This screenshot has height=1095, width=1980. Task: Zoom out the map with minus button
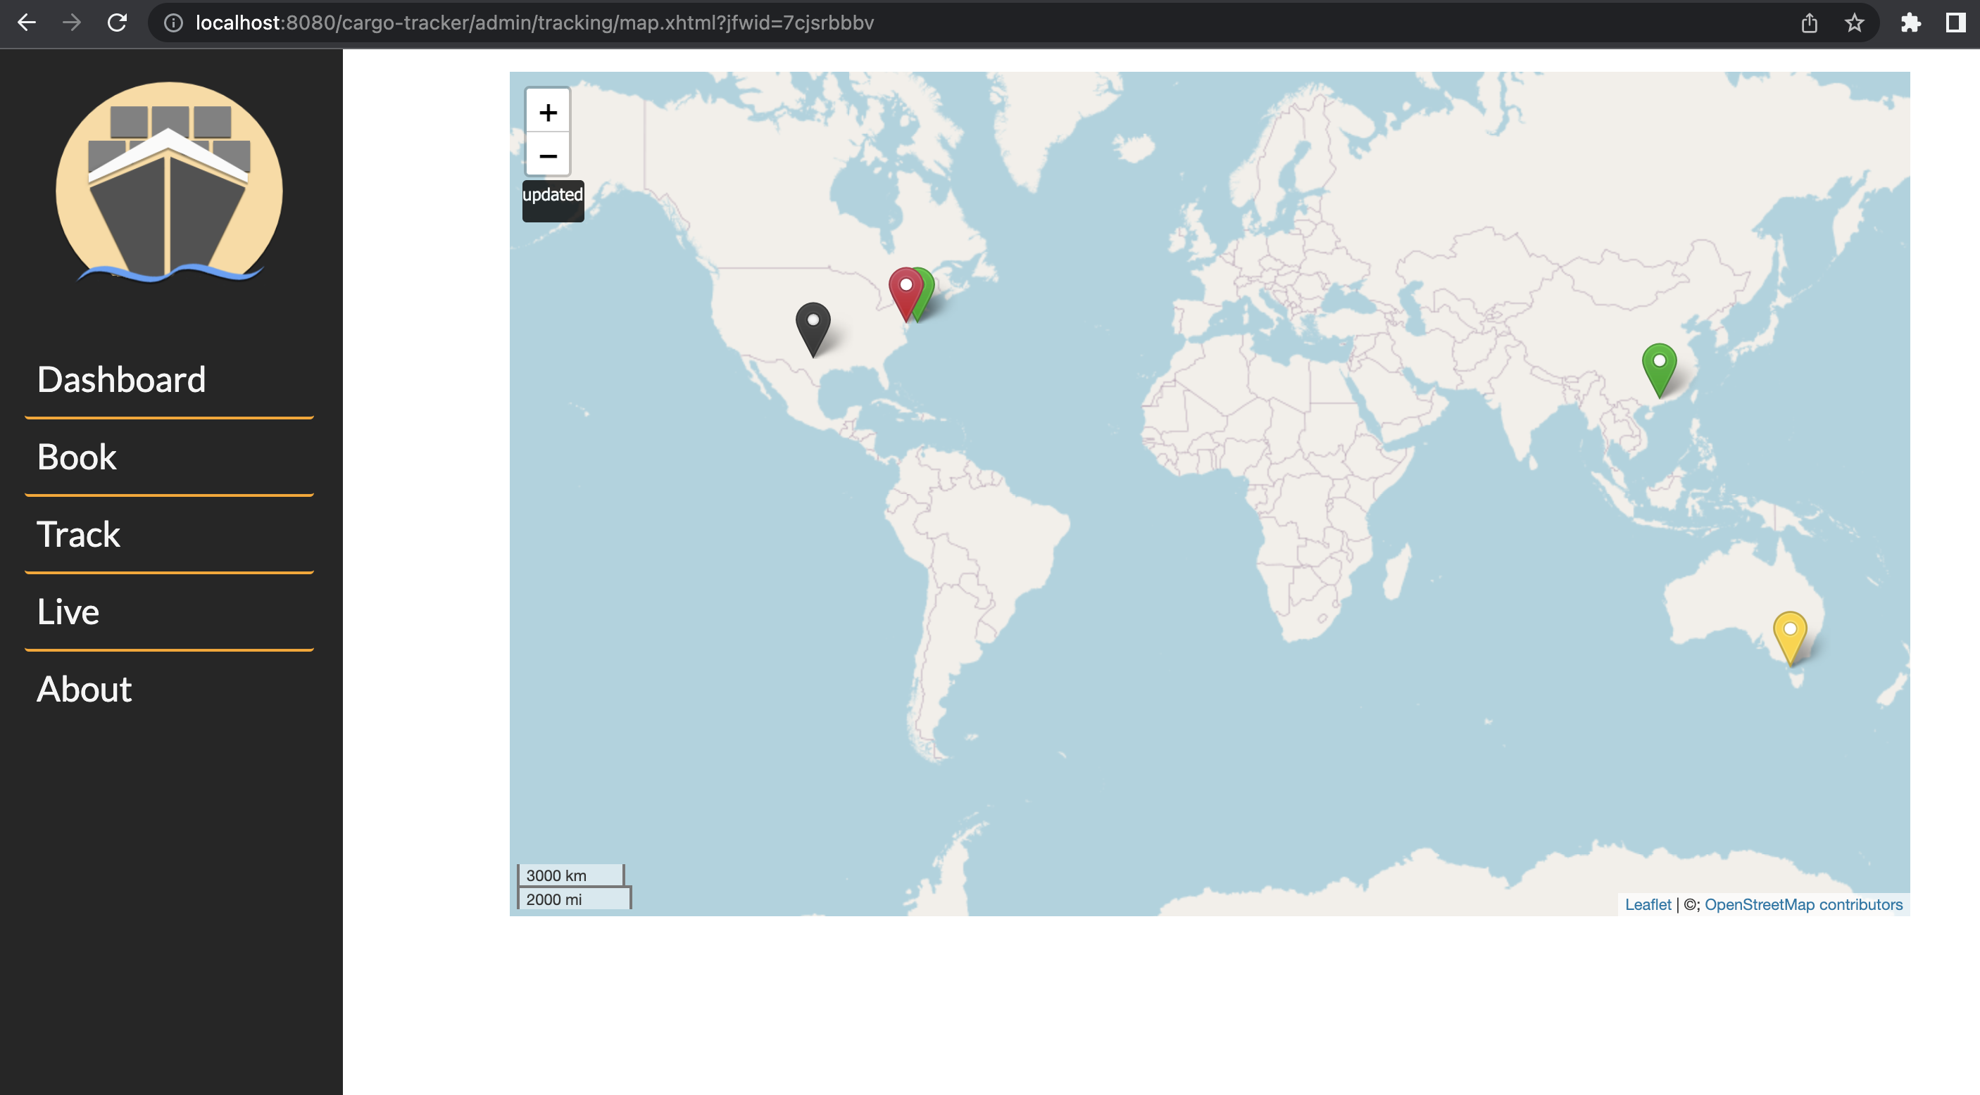click(x=547, y=156)
